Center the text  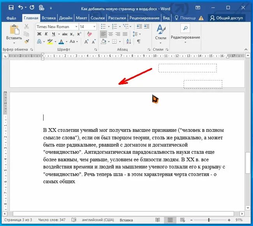point(111,34)
